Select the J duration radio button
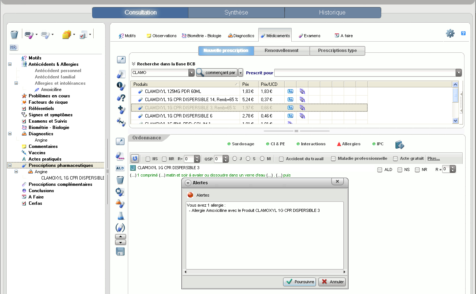The width and height of the screenshot is (476, 294). [x=235, y=159]
